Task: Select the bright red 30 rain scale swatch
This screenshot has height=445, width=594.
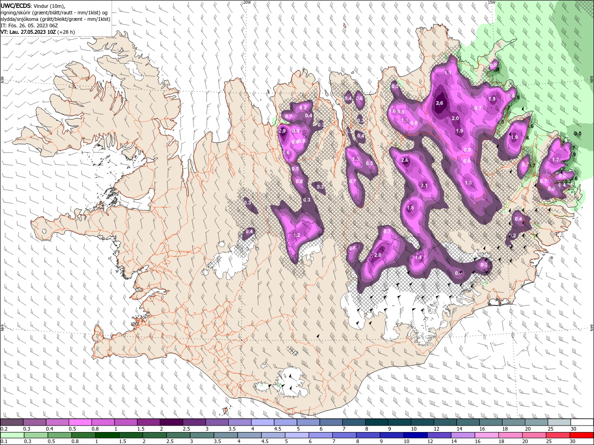Action: pos(582,435)
